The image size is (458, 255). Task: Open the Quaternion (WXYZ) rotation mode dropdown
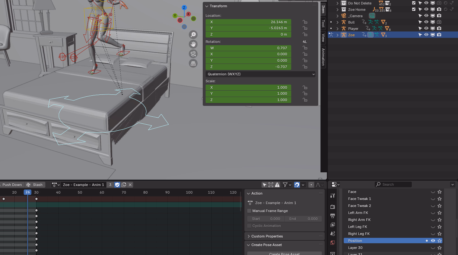pos(260,74)
